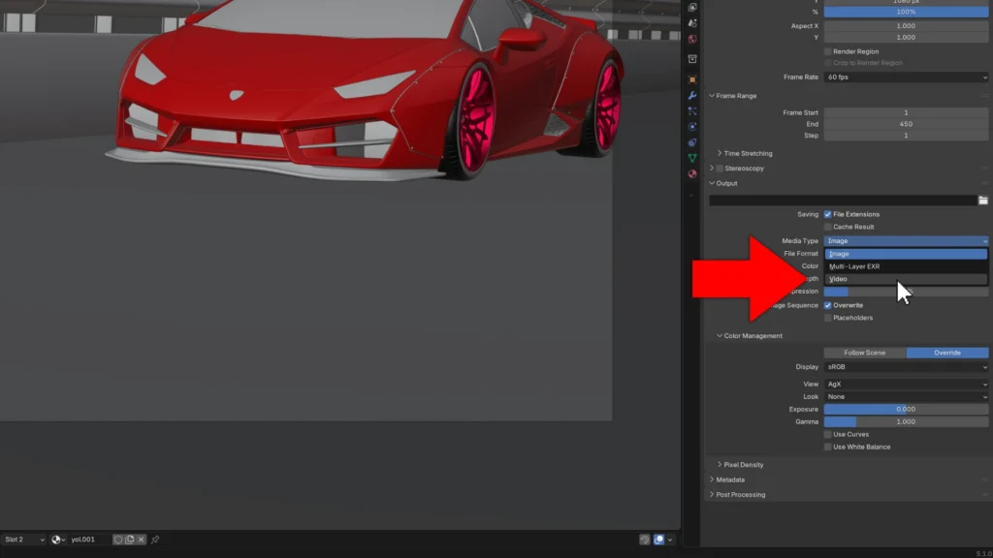
Task: Open the Display sRGB dropdown
Action: tap(906, 367)
